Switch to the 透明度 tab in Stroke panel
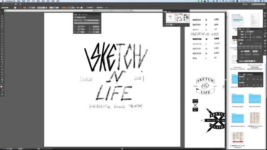The height and width of the screenshot is (150, 267). 248,29
